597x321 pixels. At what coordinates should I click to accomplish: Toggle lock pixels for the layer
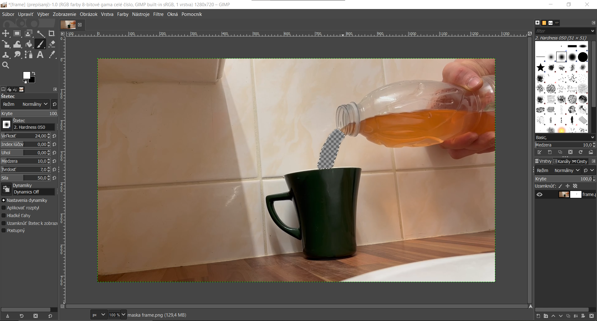[561, 186]
